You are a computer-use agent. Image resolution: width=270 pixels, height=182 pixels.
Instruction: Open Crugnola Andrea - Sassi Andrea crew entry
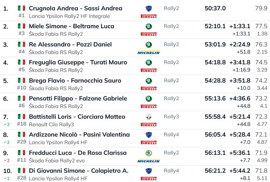tap(75, 8)
